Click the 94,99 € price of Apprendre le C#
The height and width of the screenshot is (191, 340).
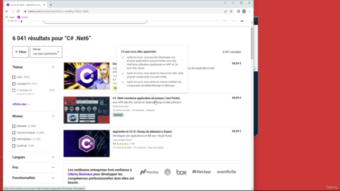(x=236, y=131)
